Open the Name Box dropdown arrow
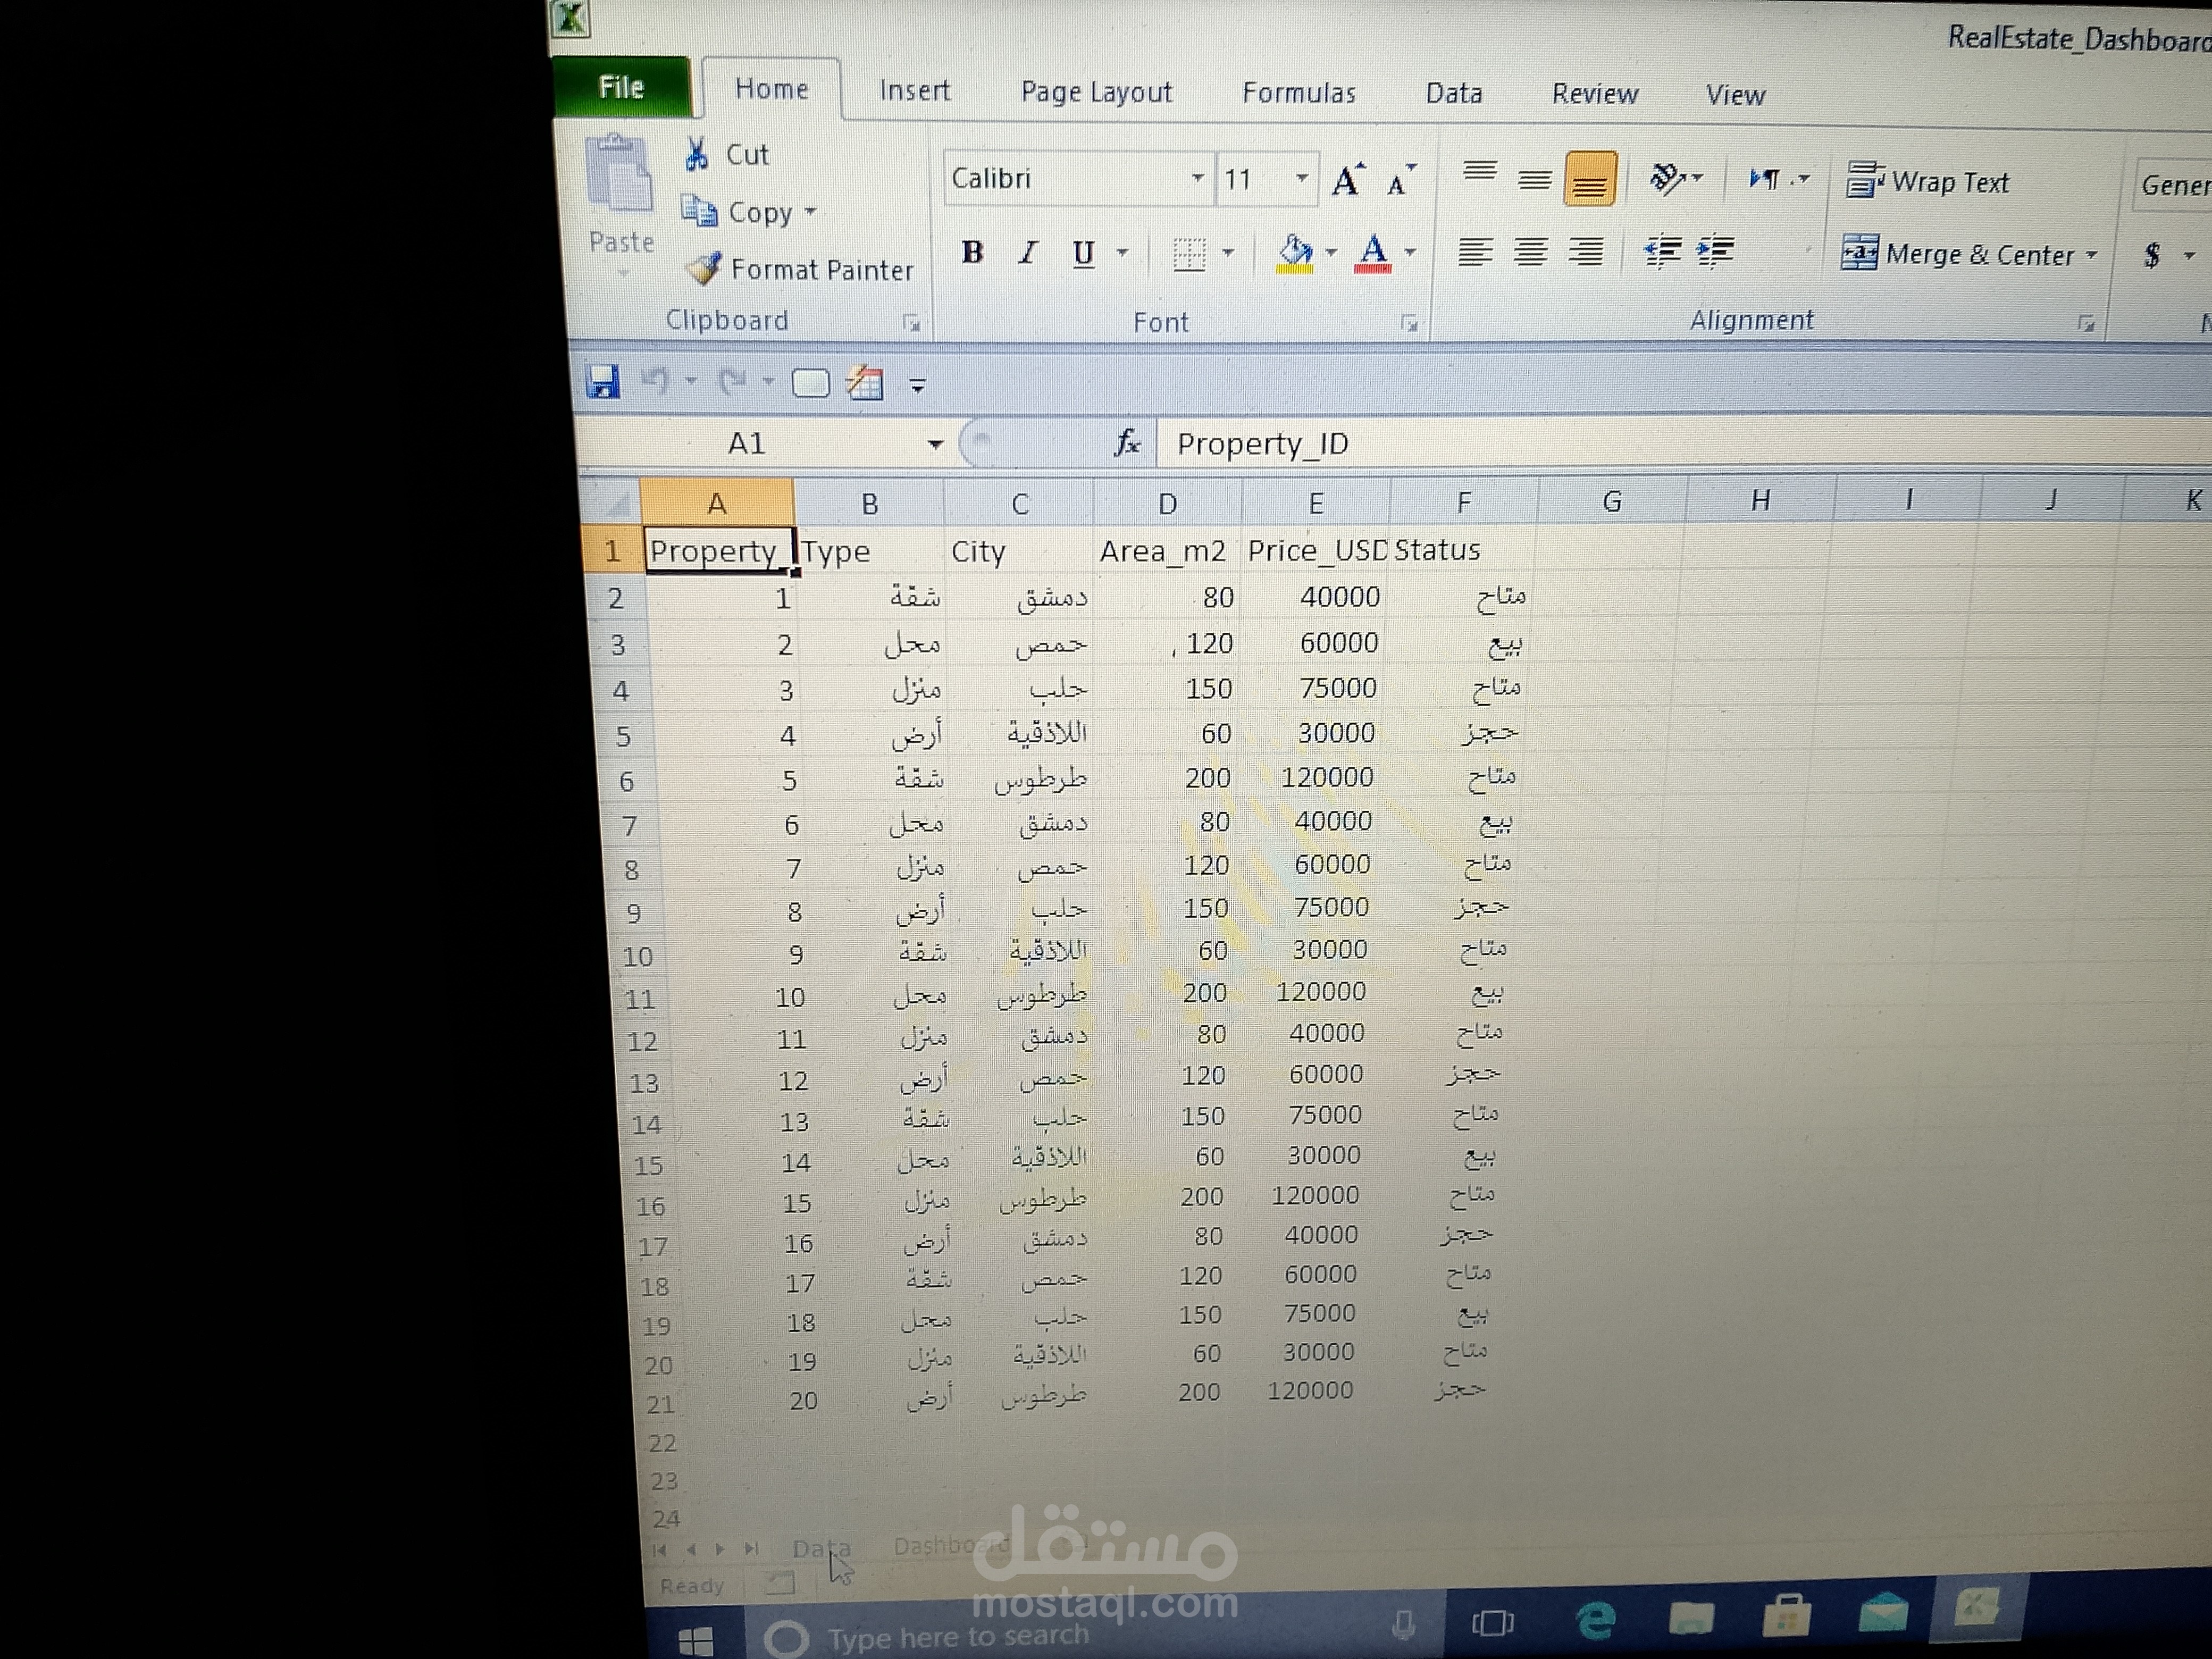The image size is (2212, 1659). [x=935, y=444]
